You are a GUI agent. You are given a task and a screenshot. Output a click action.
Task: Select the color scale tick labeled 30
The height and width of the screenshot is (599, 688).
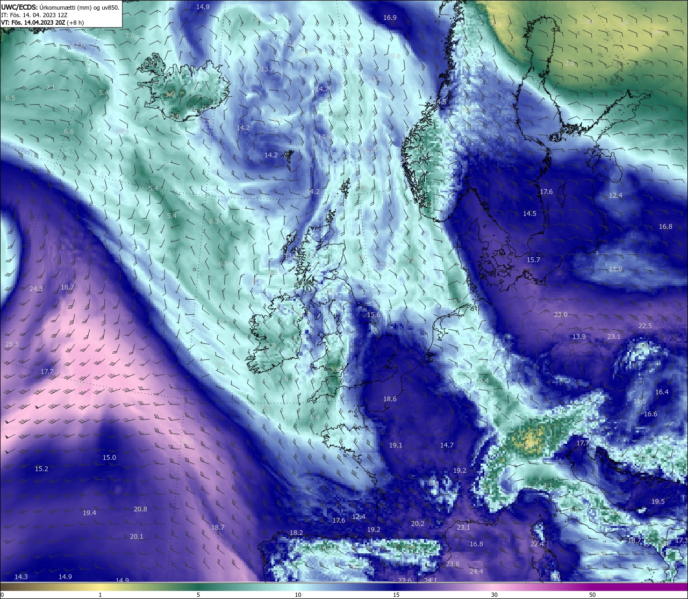coord(494,595)
